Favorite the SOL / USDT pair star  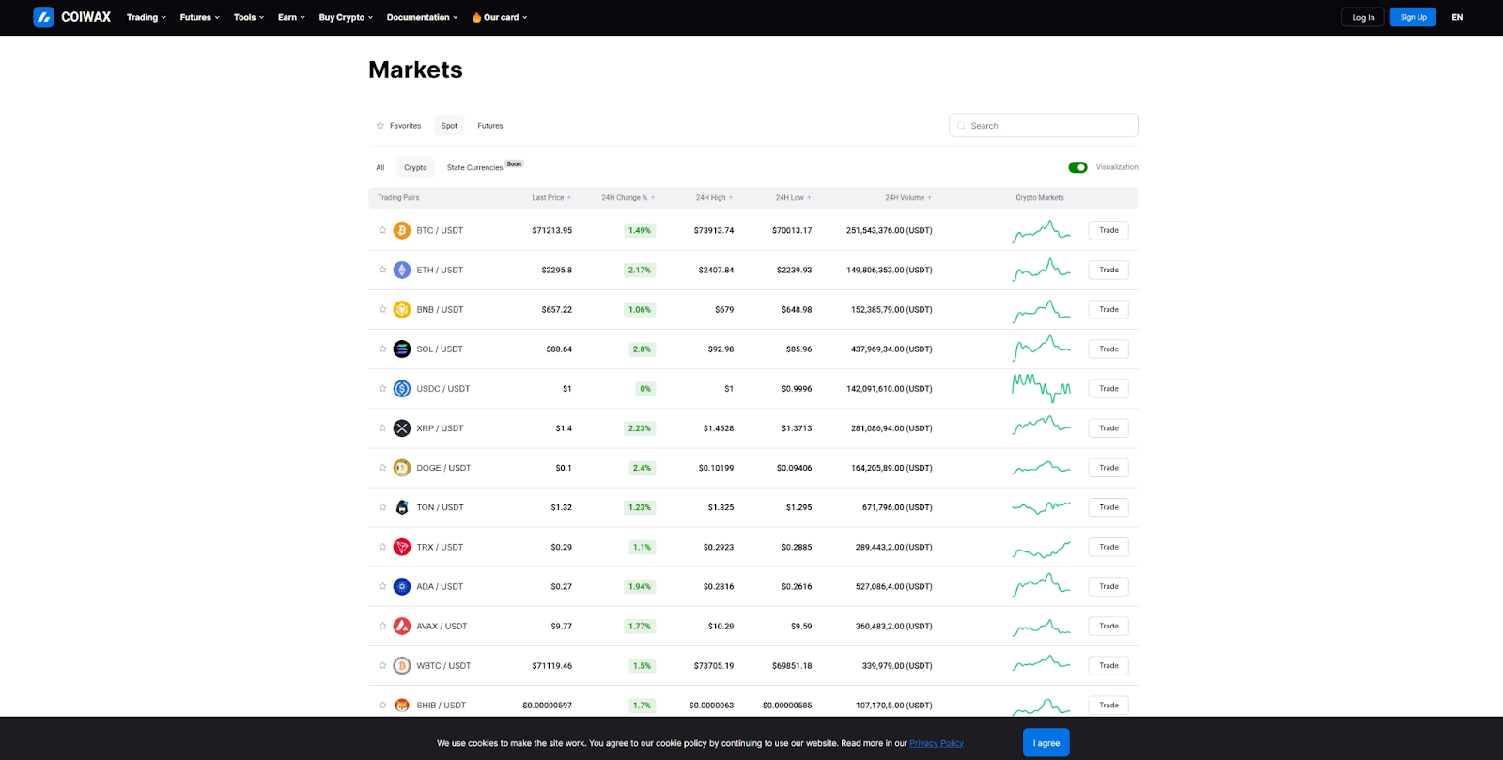382,349
